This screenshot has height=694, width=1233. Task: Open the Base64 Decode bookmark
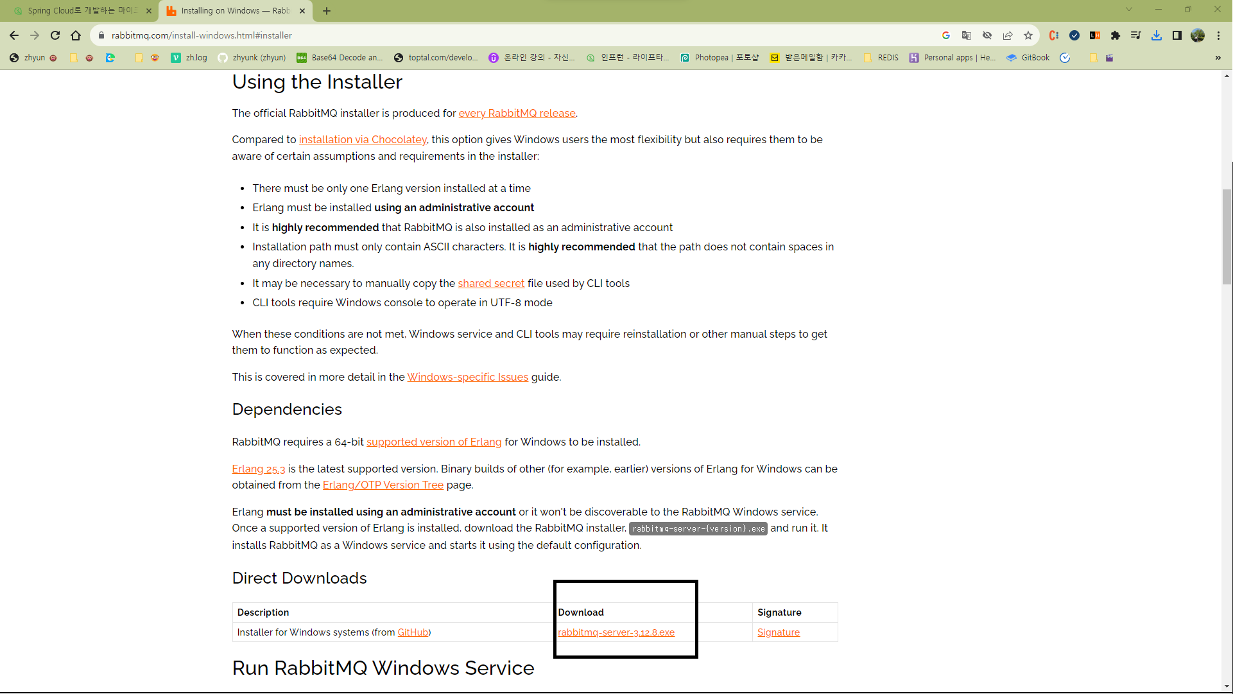tap(340, 58)
